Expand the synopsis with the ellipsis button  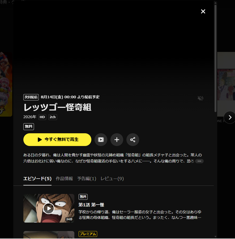point(199,161)
